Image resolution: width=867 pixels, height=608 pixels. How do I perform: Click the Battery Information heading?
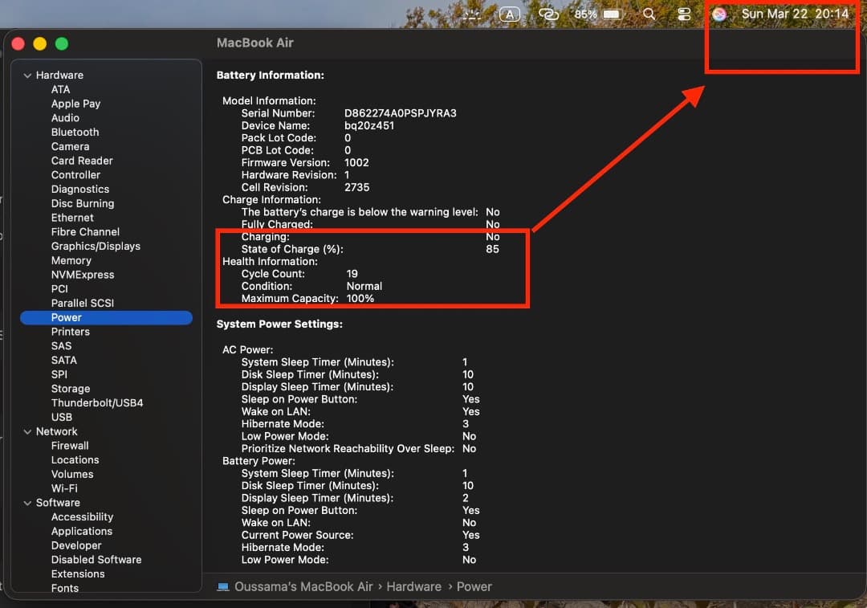pyautogui.click(x=270, y=75)
